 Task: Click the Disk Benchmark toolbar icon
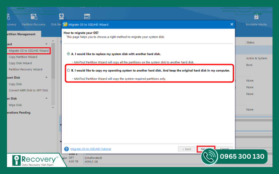point(61,16)
